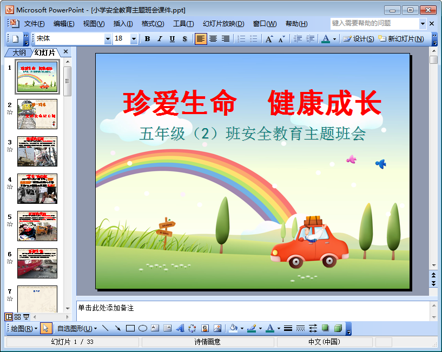This screenshot has width=442, height=352.
Task: Expand the fill color dropdown arrow
Action: [242, 328]
